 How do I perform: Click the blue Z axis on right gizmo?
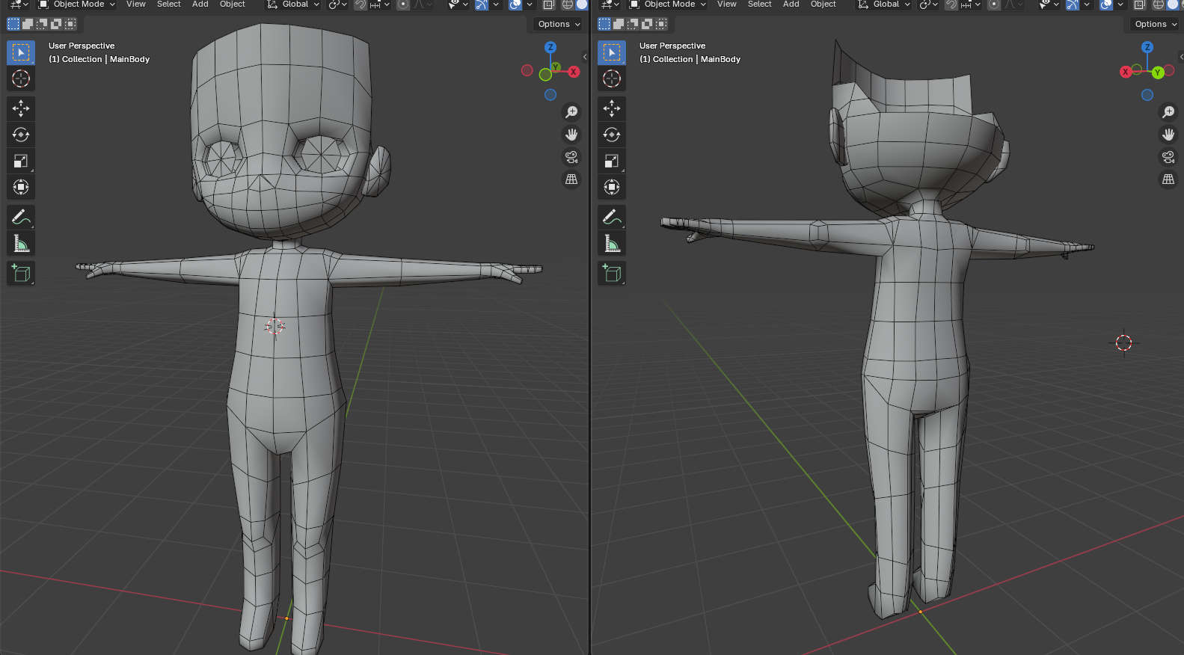coord(1147,47)
